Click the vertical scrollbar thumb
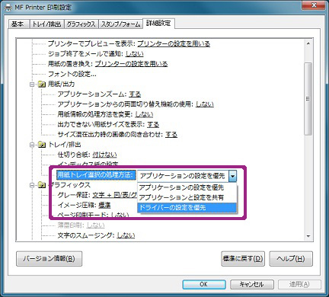 coord(308,99)
